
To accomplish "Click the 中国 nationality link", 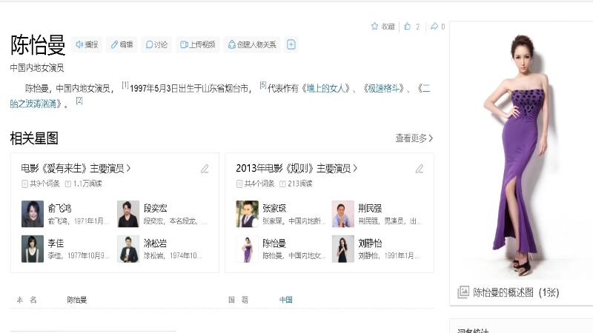I will 285,300.
